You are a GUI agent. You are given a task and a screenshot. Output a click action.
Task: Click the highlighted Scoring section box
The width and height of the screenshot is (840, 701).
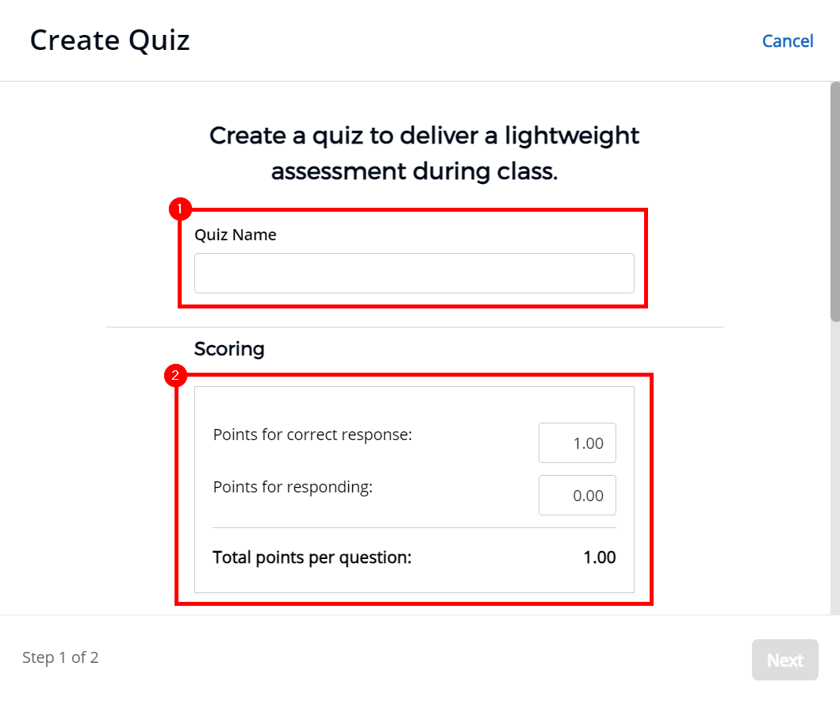pyautogui.click(x=413, y=489)
